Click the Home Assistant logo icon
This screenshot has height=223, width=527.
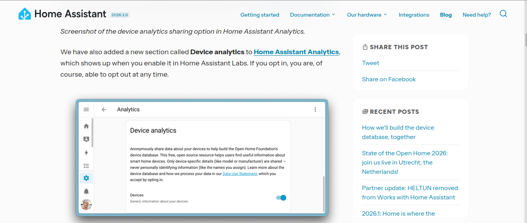point(25,14)
